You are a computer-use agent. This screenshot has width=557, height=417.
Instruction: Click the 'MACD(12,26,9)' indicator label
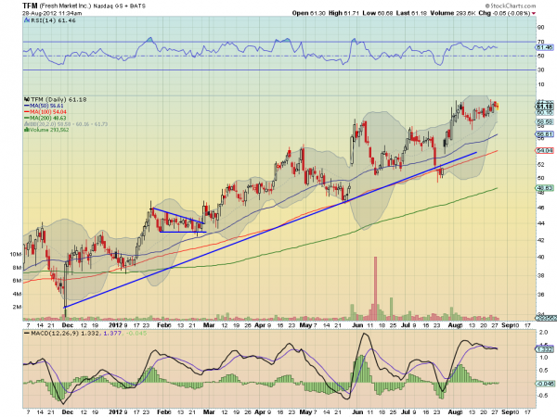coord(55,334)
